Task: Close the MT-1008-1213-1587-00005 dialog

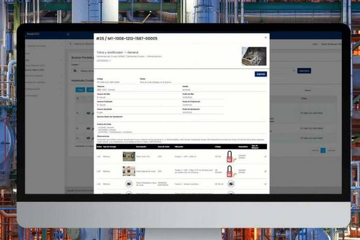Action: click(266, 38)
